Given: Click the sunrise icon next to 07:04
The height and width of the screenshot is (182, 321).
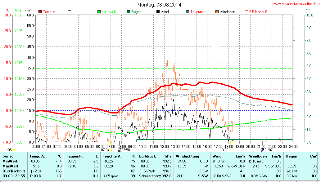Looking at the screenshot, I should 111,150.
